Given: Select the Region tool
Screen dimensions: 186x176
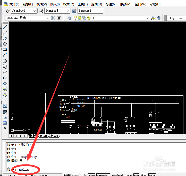Looking at the screenshot, I should [x=5, y=117].
